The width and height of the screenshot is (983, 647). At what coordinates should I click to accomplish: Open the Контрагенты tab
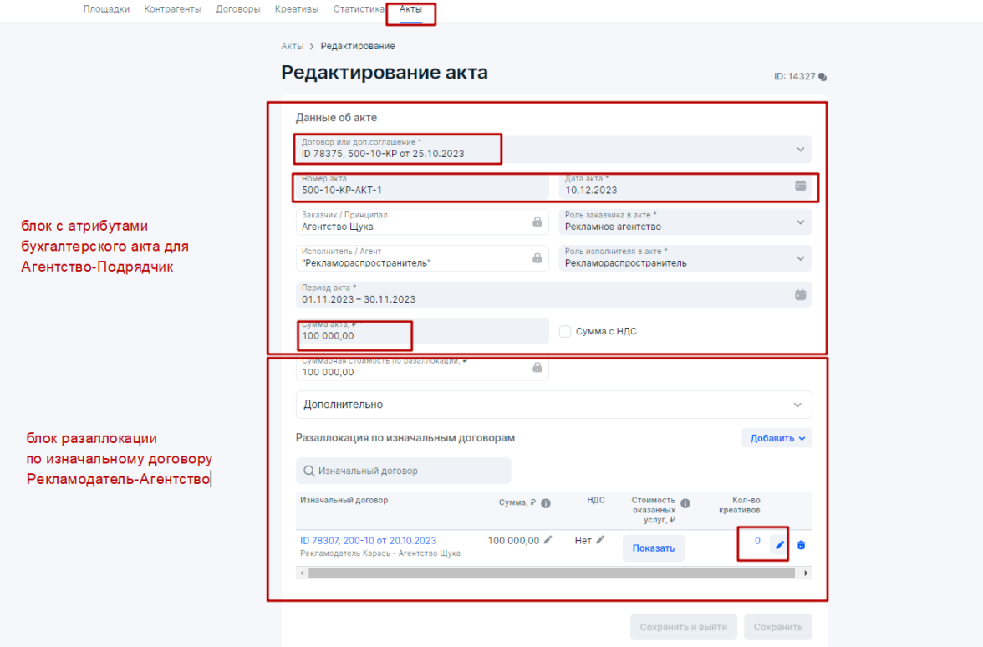coord(172,8)
